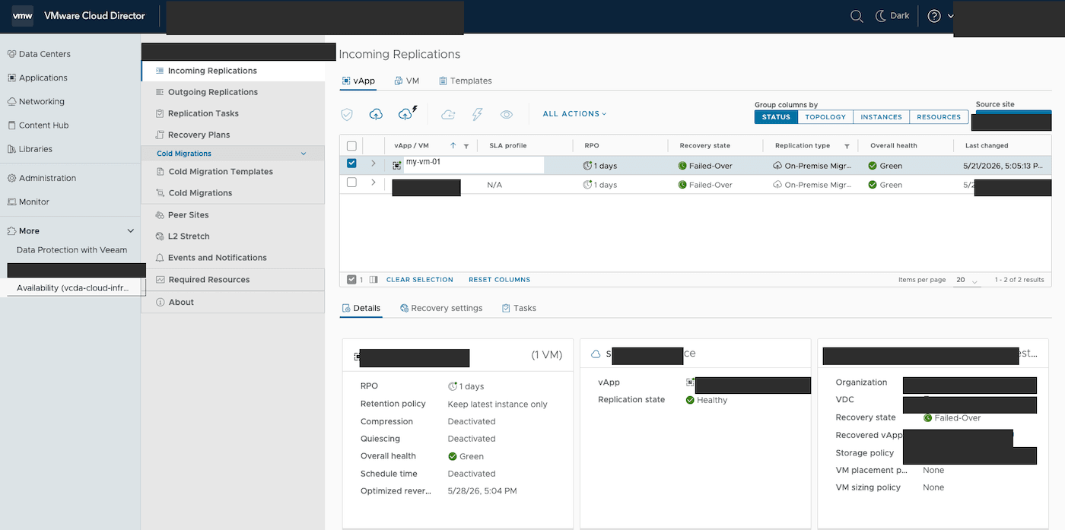The width and height of the screenshot is (1065, 530).
Task: Click the shield protection toolbar icon
Action: (x=347, y=114)
